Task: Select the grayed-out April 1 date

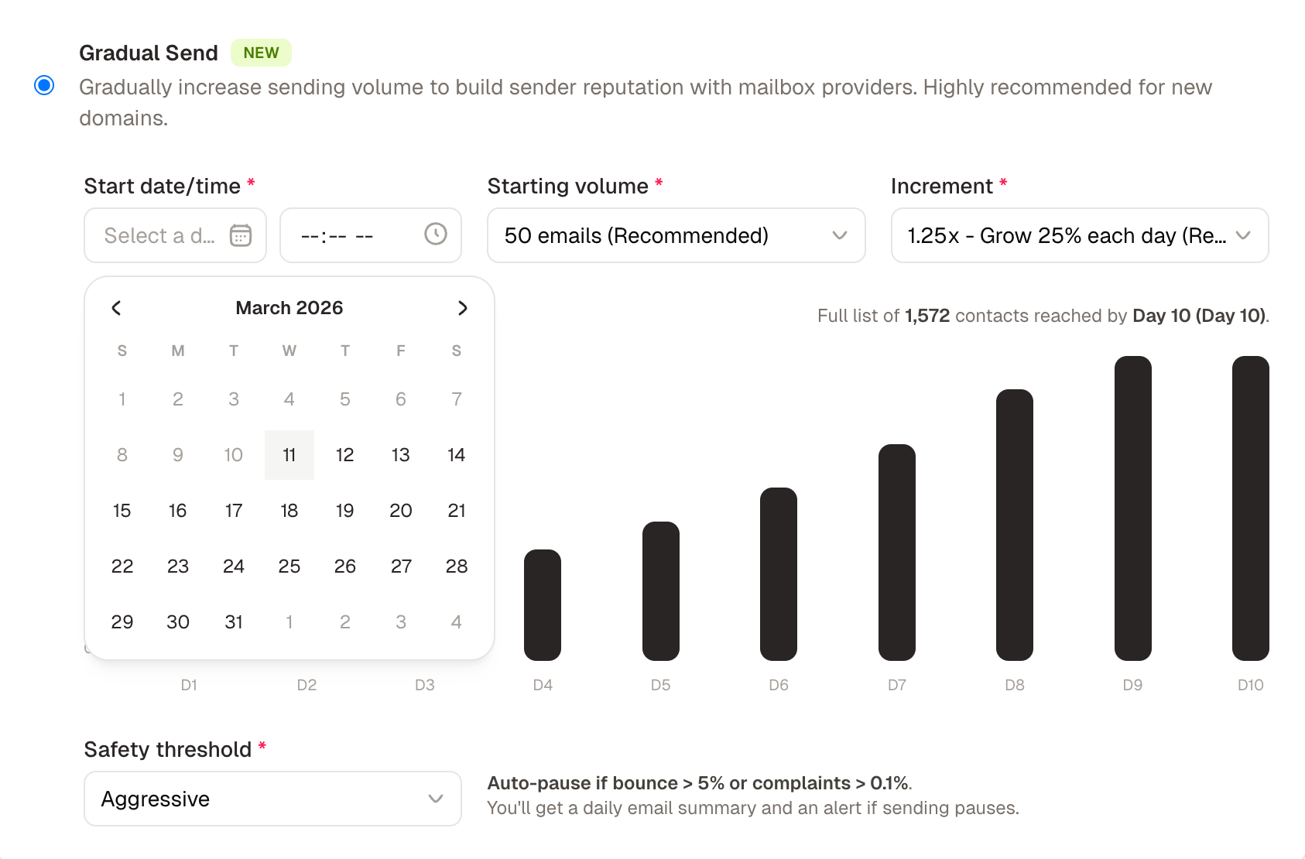Action: [x=289, y=621]
